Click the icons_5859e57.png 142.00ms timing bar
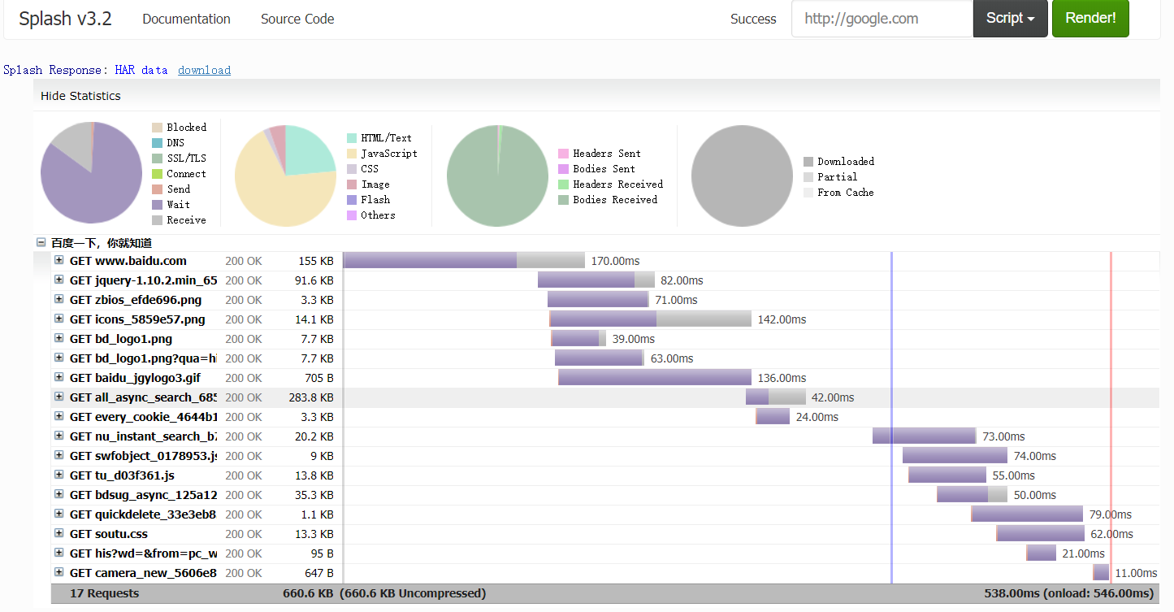 click(x=650, y=319)
